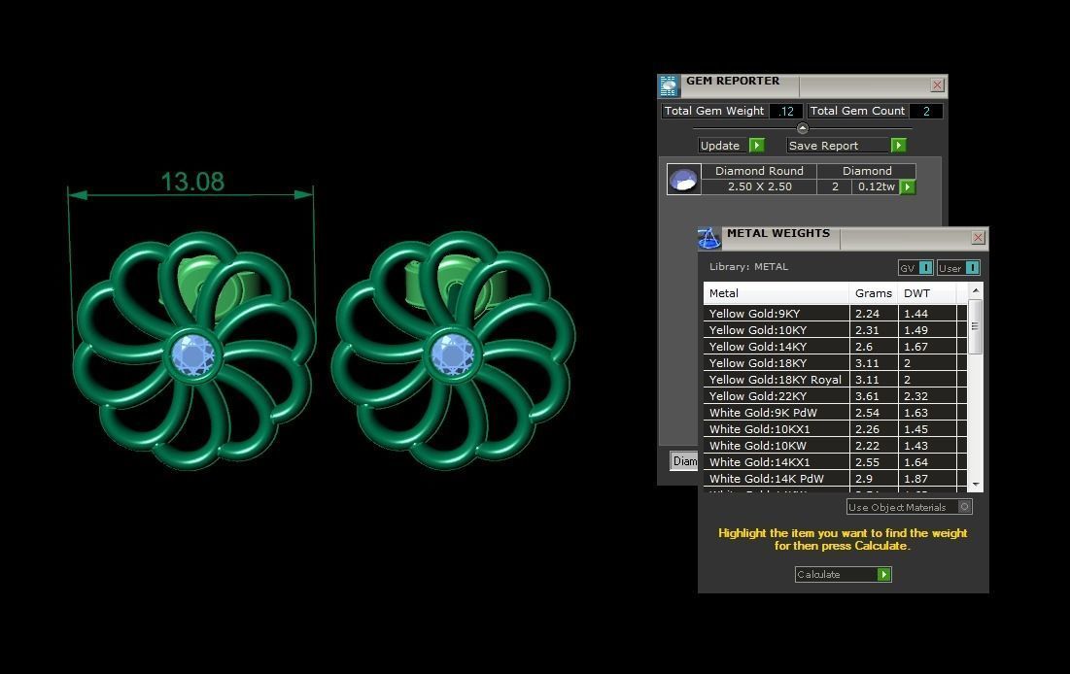Click the green arrow on Calculate
1070x674 pixels.
(x=883, y=574)
